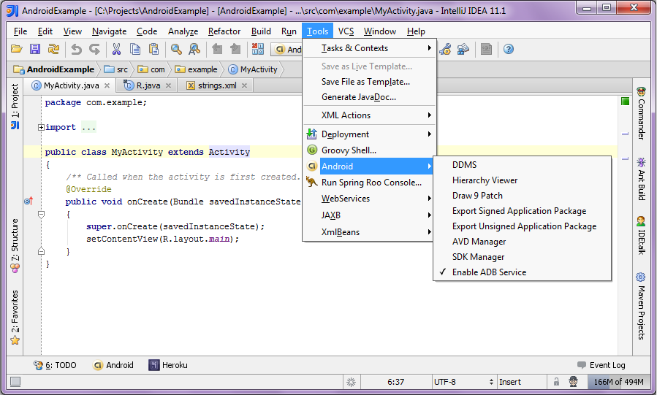Click the cursor position 6:37 indicator

pos(395,382)
